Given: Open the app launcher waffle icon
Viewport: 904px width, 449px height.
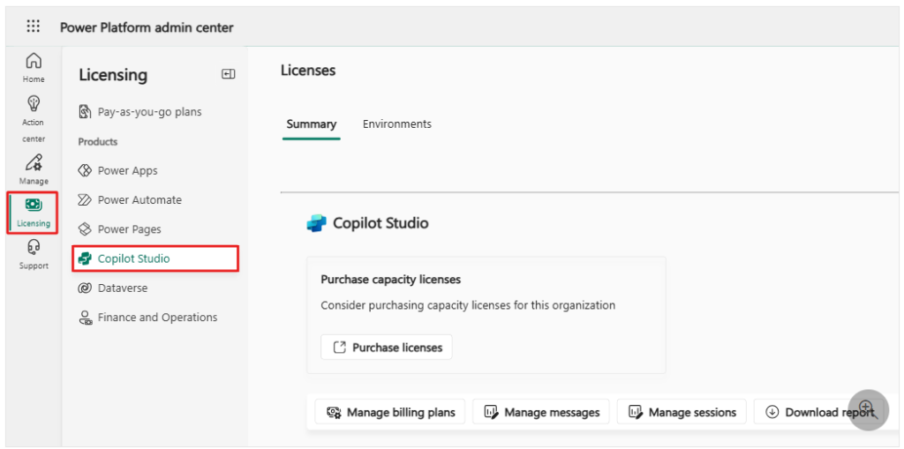Looking at the screenshot, I should 33,26.
